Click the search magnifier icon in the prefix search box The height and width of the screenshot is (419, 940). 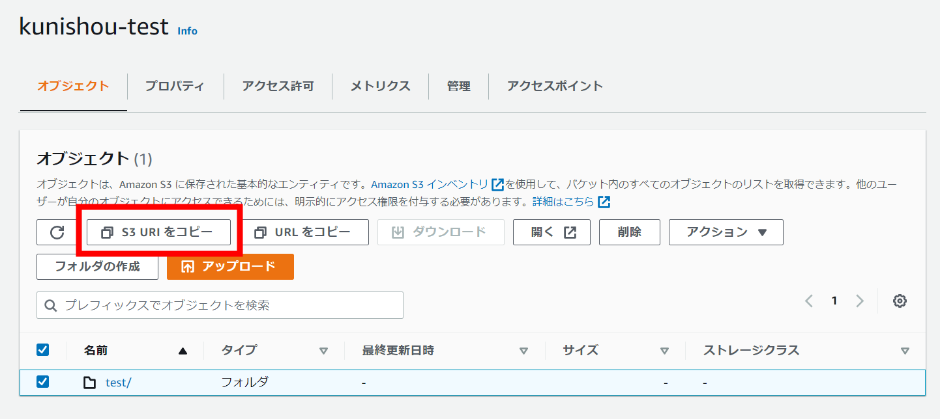click(51, 304)
